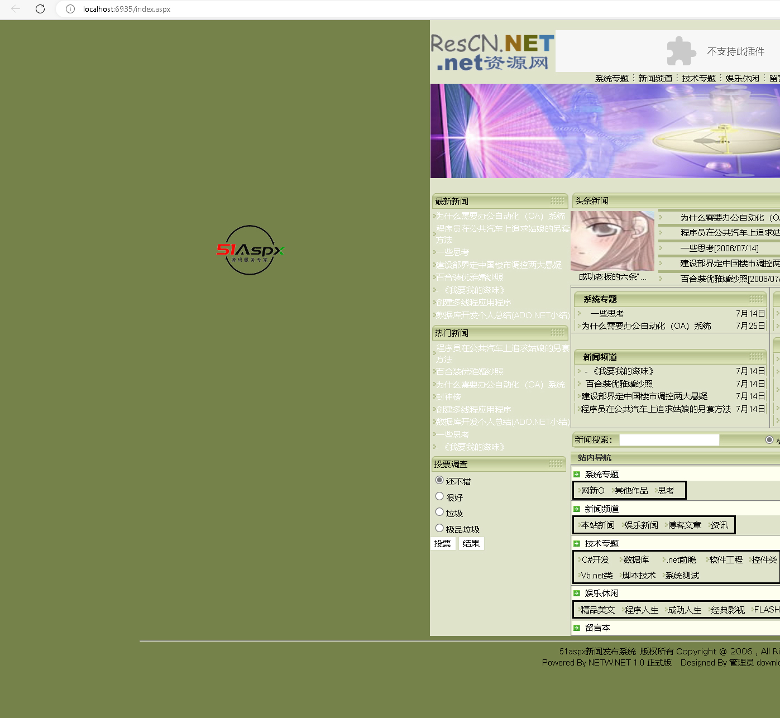The width and height of the screenshot is (780, 718).
Task: Open 系统专题 in the top navigation menu
Action: pos(612,79)
